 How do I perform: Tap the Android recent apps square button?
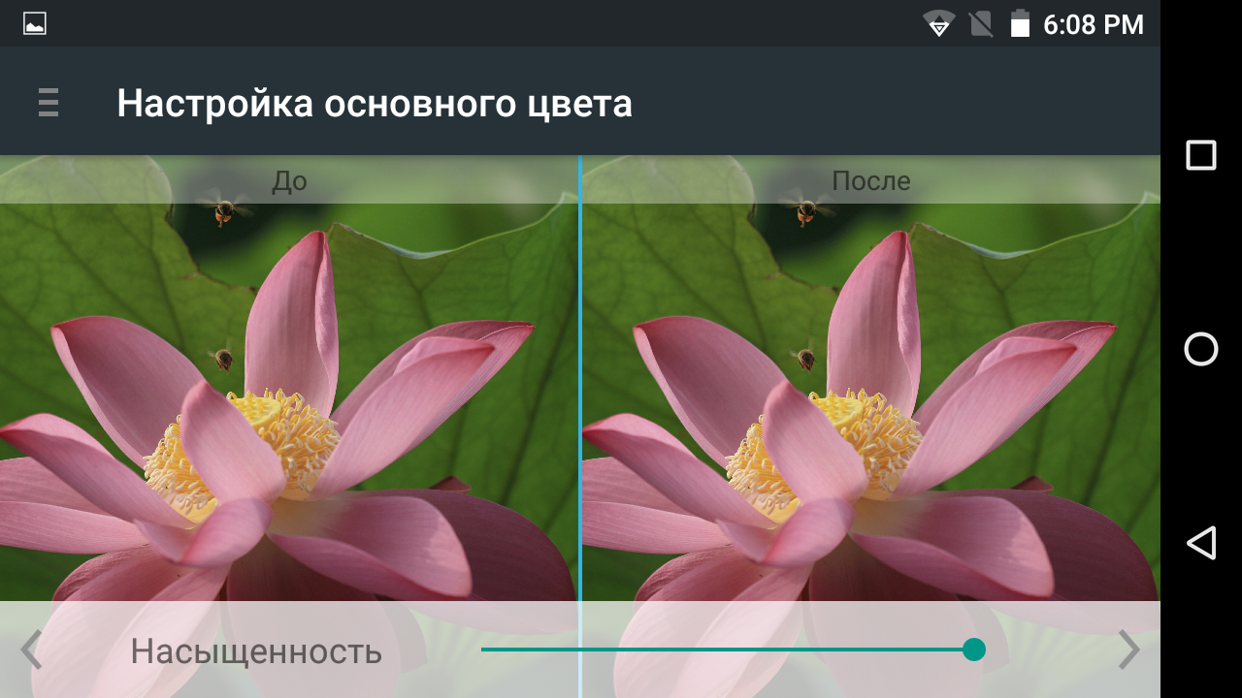point(1201,155)
